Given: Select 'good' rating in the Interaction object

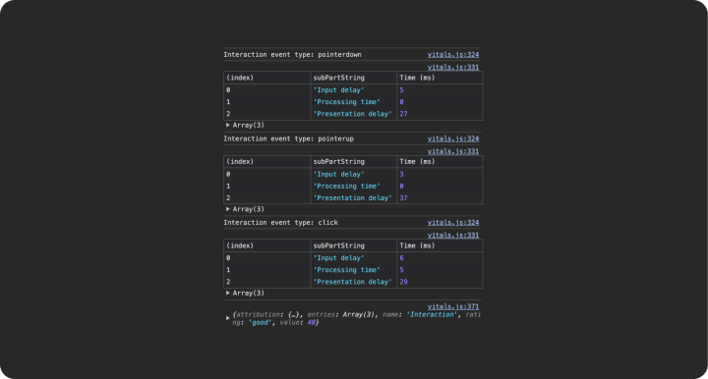Looking at the screenshot, I should (260, 323).
